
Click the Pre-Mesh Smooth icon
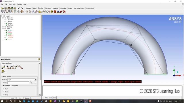[58, 12]
